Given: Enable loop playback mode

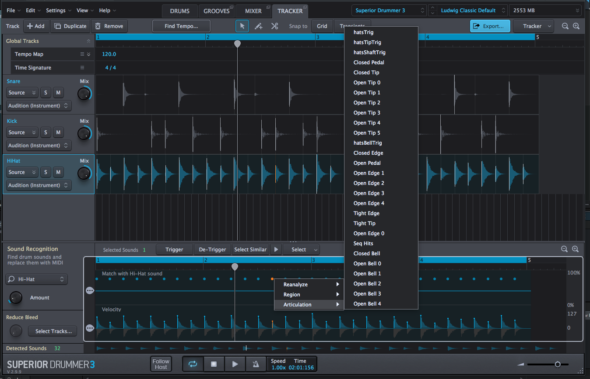Looking at the screenshot, I should (193, 364).
